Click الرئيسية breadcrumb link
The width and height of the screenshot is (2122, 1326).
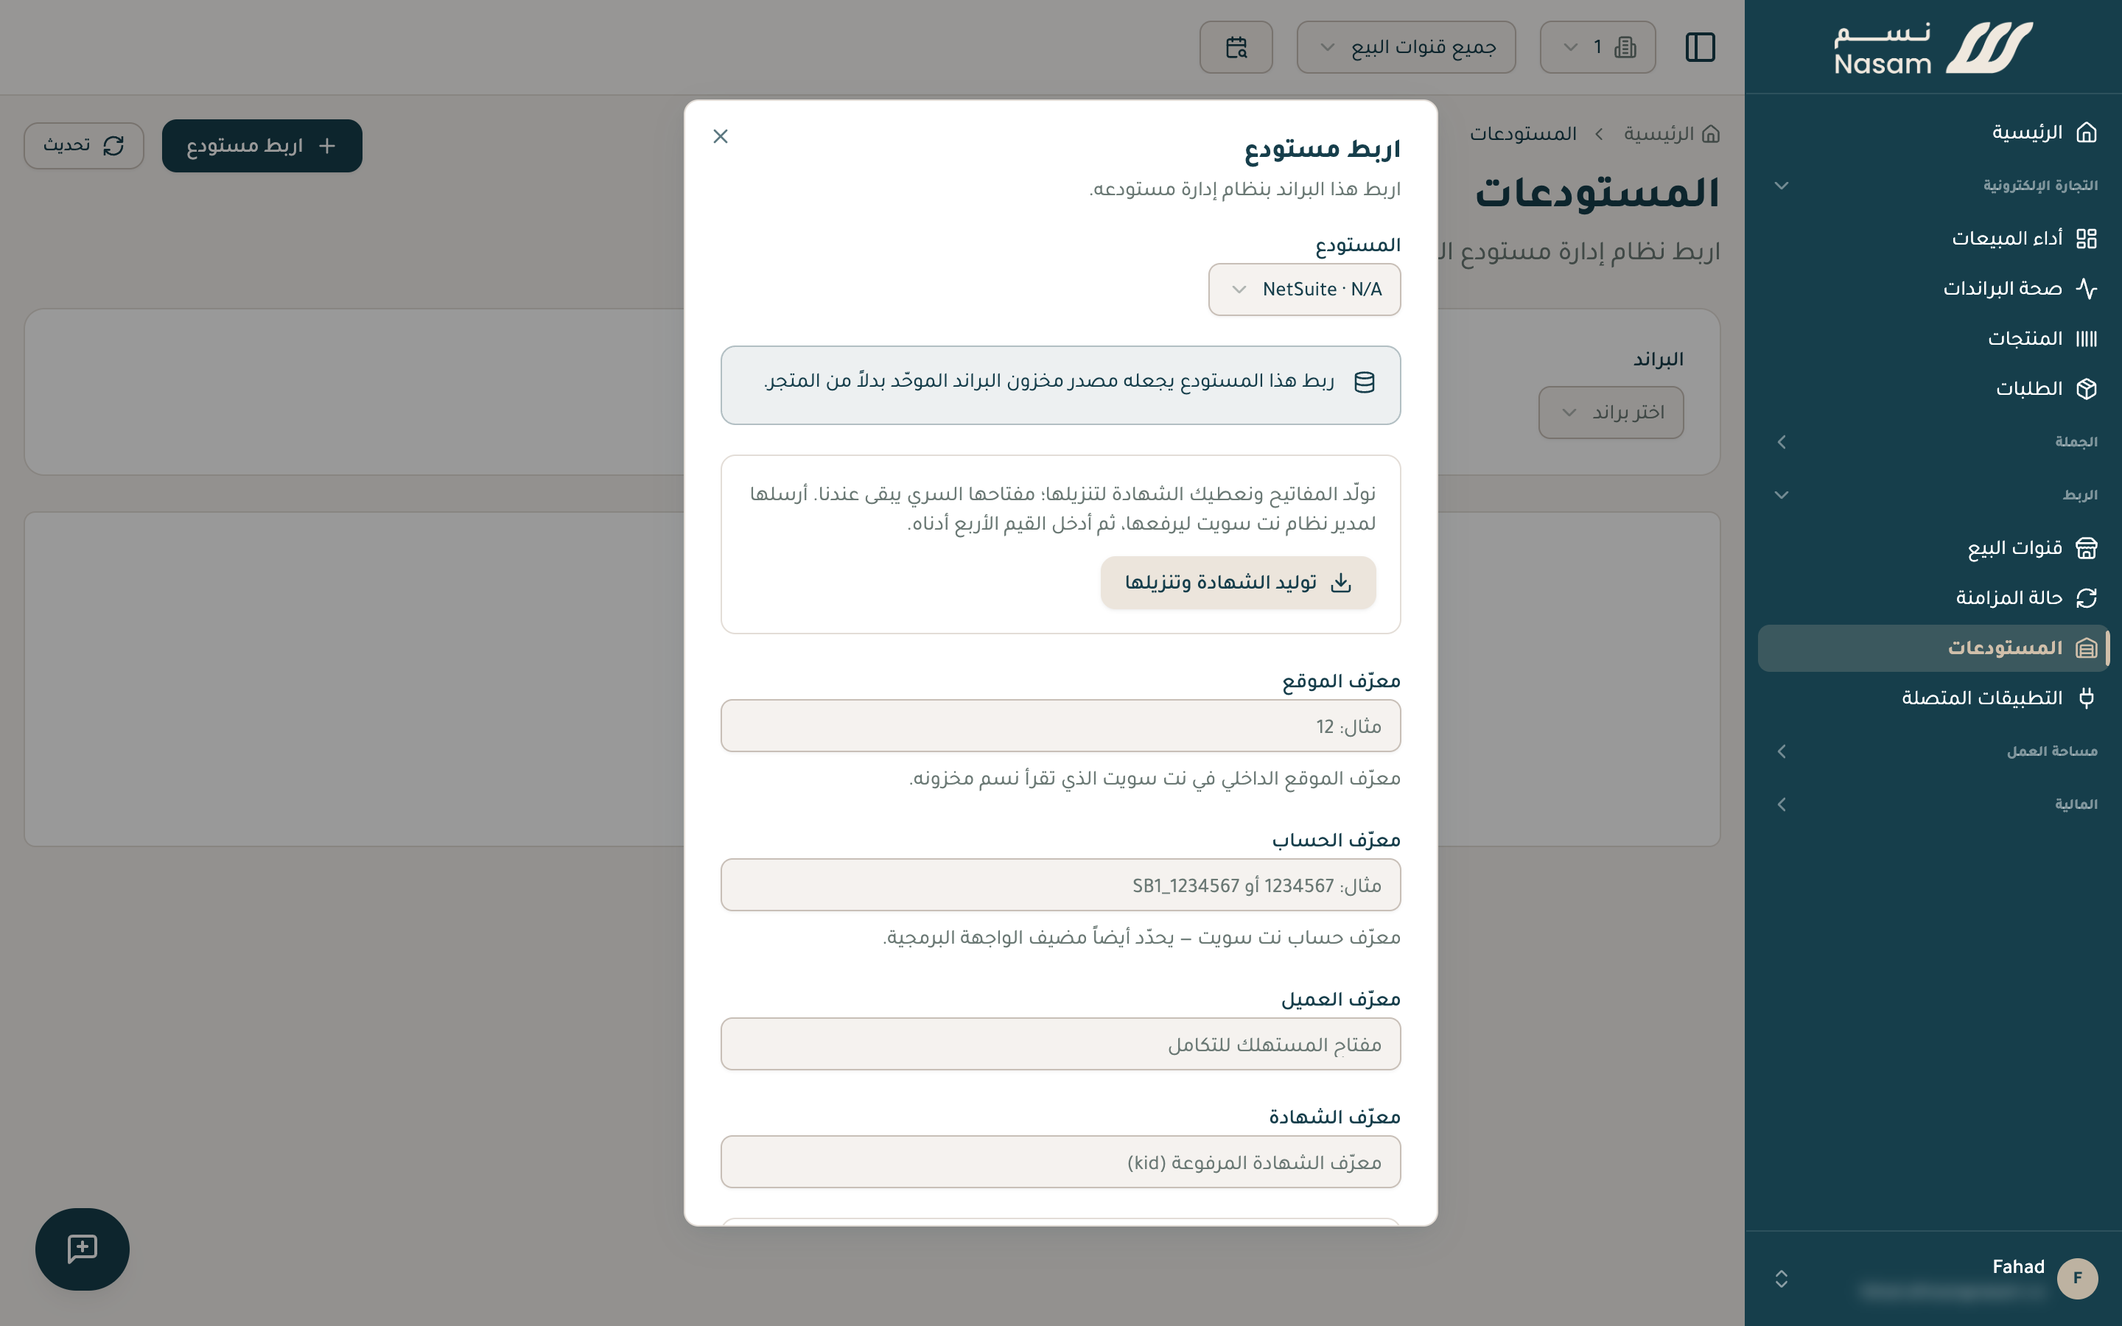tap(1659, 134)
